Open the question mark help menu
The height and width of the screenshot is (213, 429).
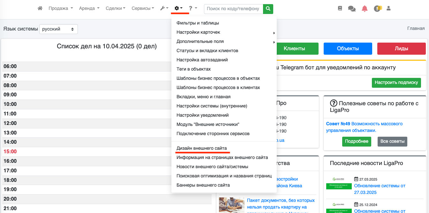[x=192, y=9]
